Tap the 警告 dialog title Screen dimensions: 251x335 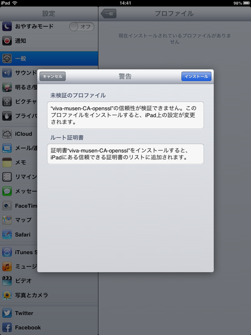point(125,76)
